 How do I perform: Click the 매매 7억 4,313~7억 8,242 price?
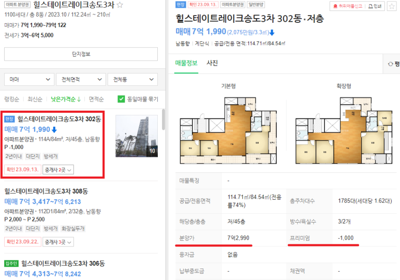click(x=42, y=274)
